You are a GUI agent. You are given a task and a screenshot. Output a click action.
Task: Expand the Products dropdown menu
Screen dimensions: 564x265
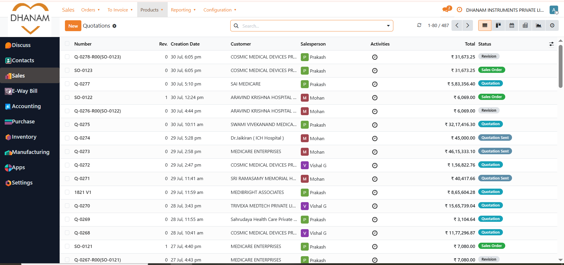tap(152, 10)
